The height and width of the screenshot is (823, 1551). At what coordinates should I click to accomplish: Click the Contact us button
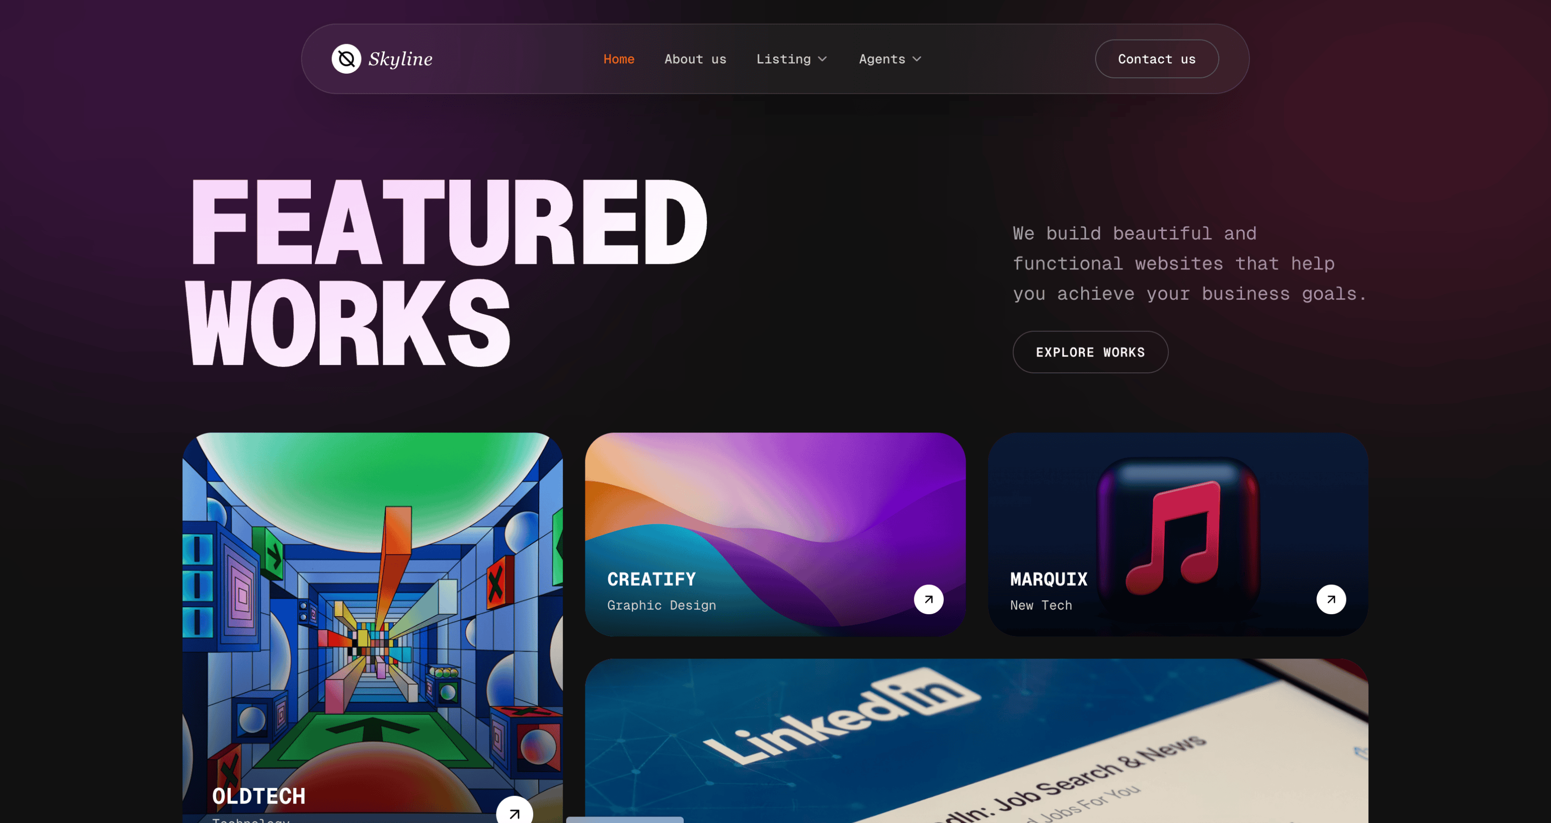click(1157, 59)
